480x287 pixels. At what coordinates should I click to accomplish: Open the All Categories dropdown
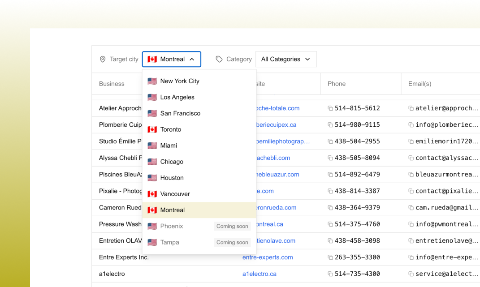pyautogui.click(x=285, y=59)
